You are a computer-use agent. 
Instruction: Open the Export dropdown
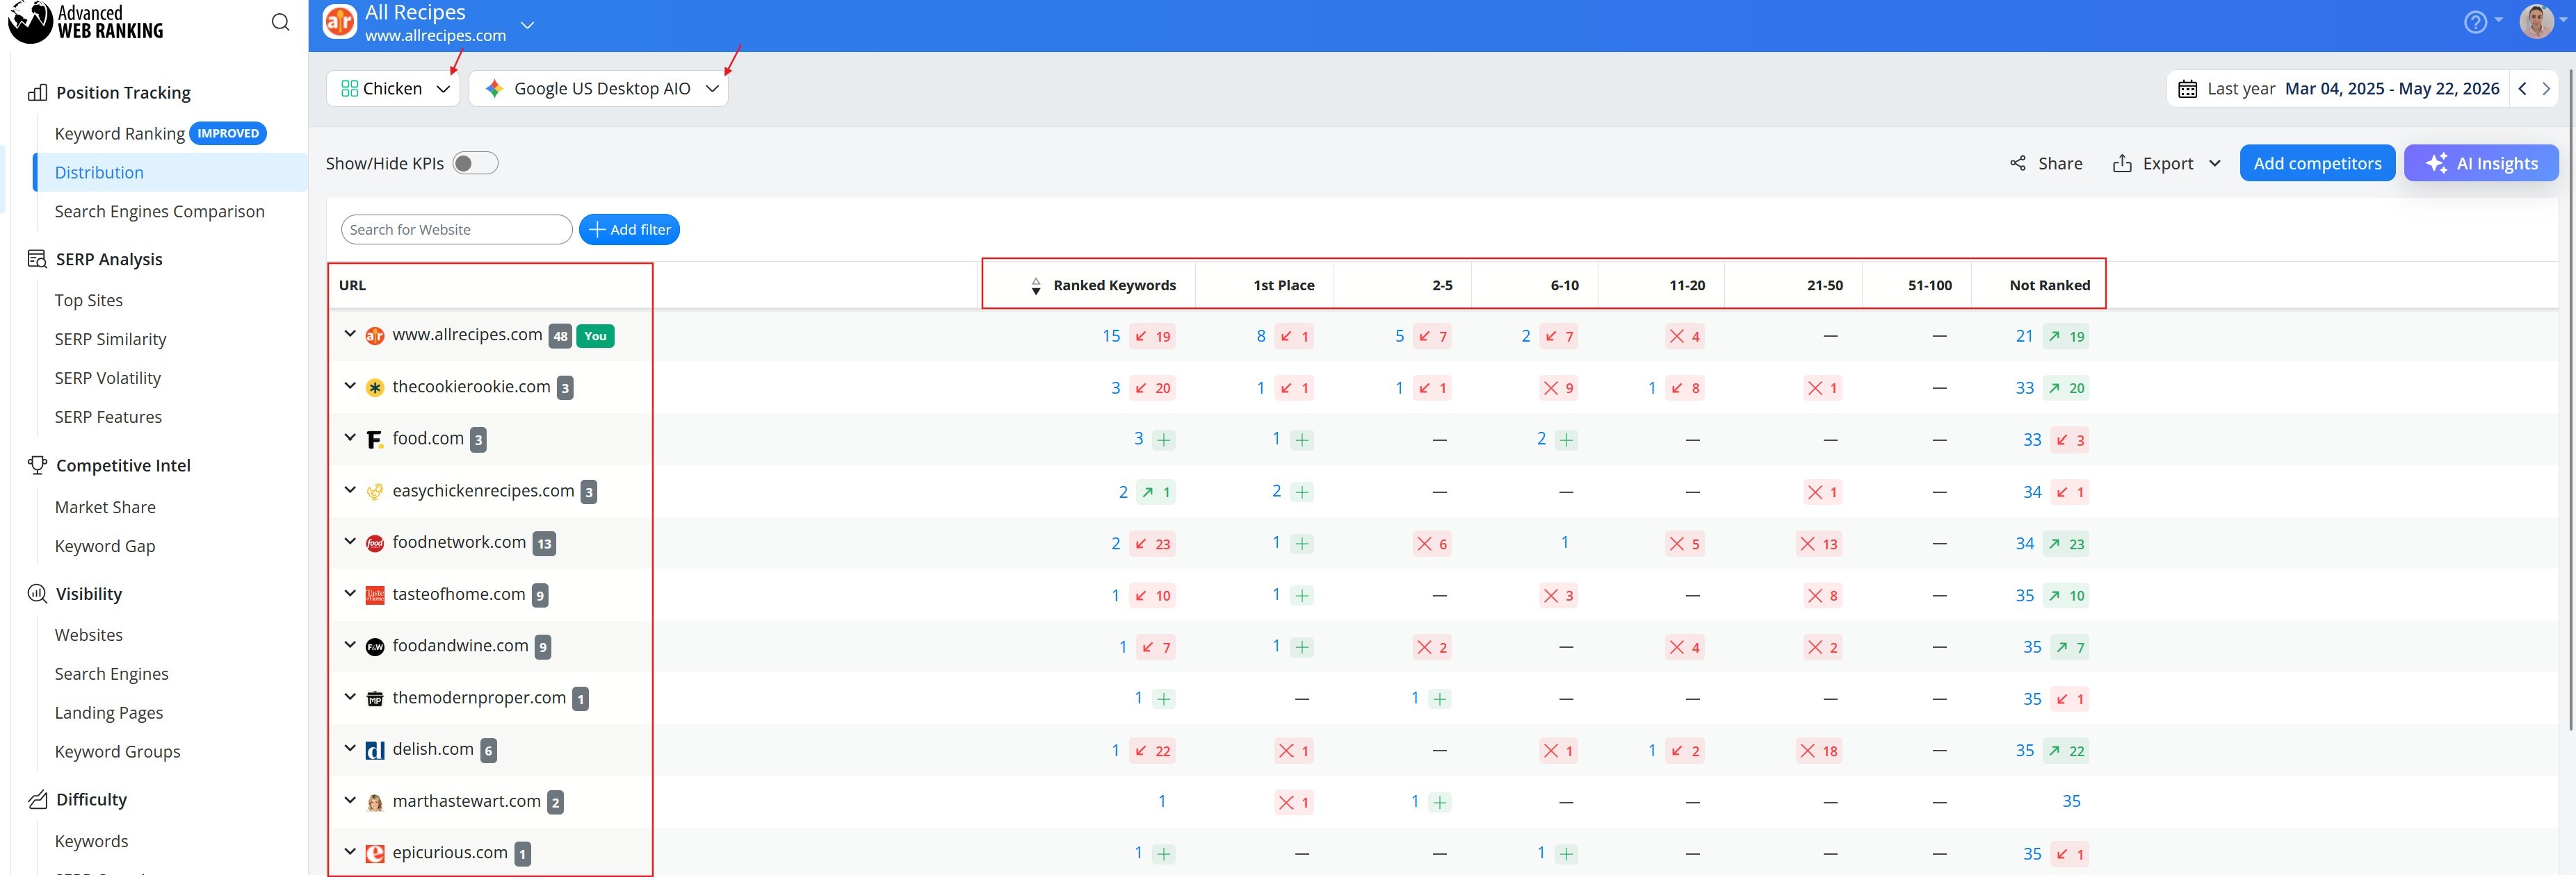pos(2166,164)
